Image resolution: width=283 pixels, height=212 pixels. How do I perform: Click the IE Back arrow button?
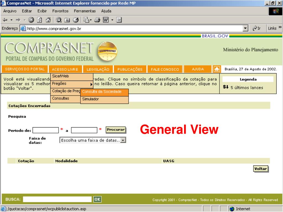coord(5,20)
